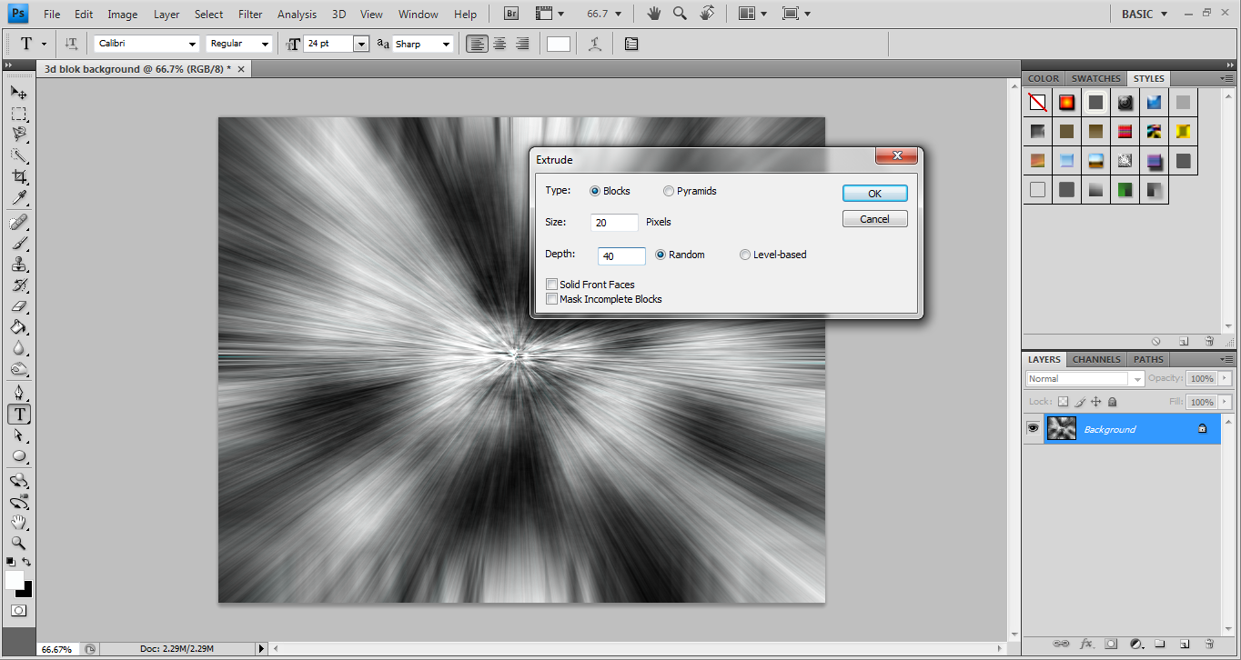Click the text color swatch
This screenshot has width=1241, height=660.
click(x=559, y=44)
